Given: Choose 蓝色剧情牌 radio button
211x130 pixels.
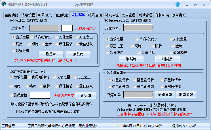Looking at the screenshot, I should point(144,80).
